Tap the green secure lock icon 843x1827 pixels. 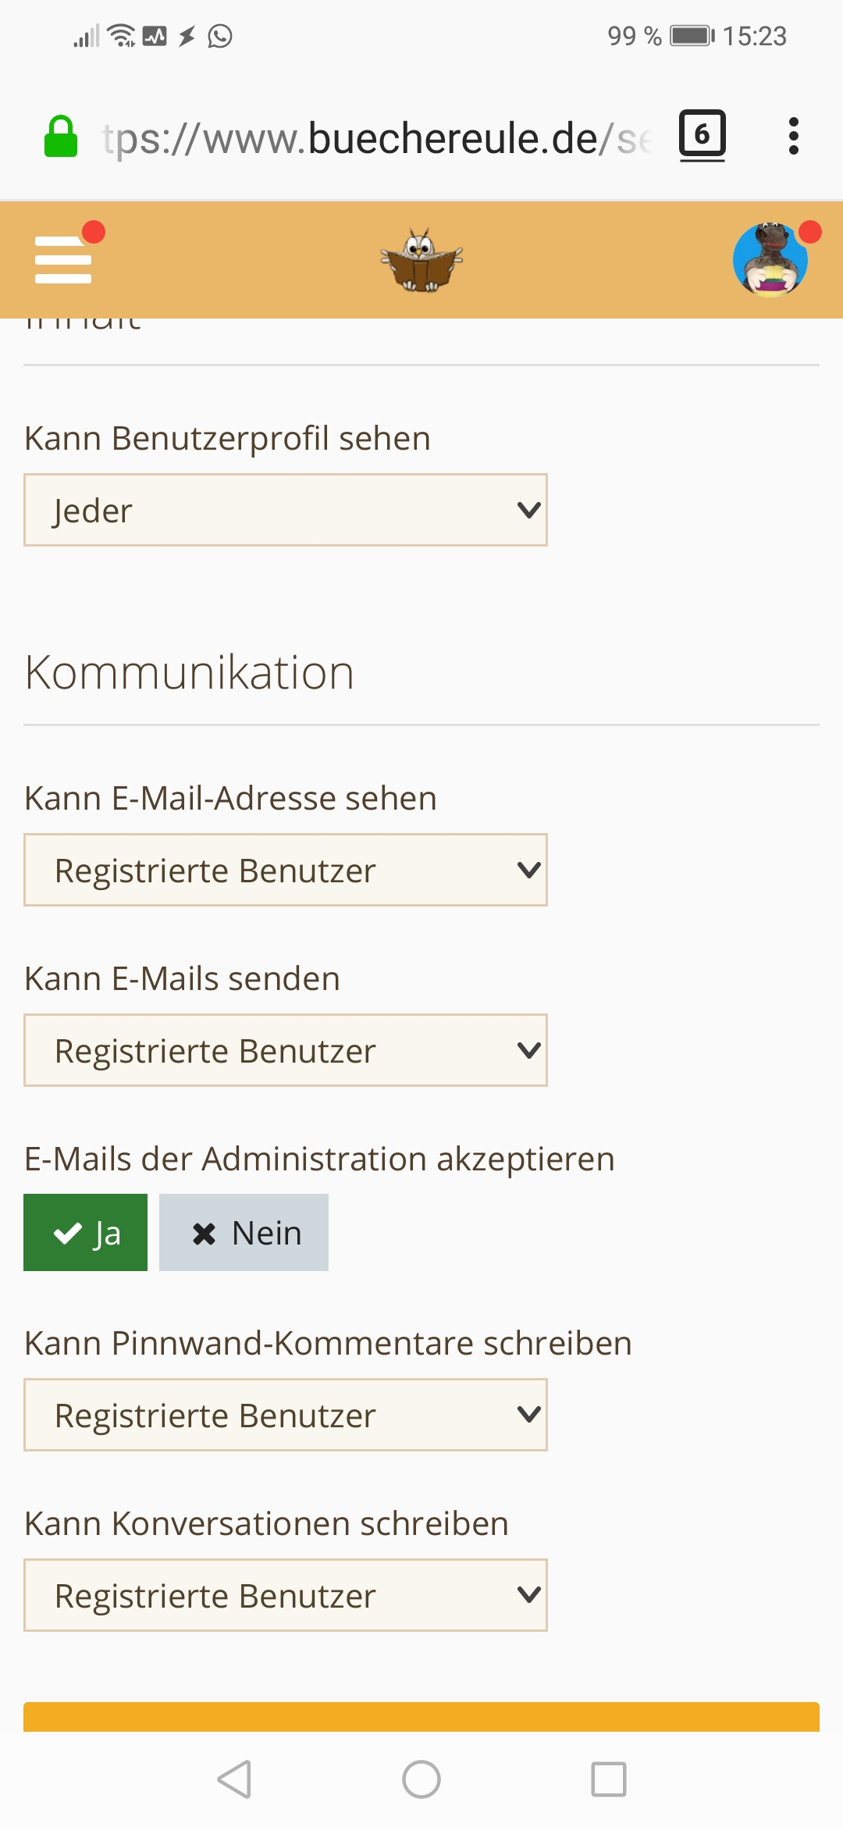point(61,137)
